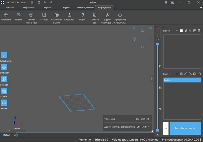Click the home view icon
Screen dimensions: 203x142
(135, 28)
